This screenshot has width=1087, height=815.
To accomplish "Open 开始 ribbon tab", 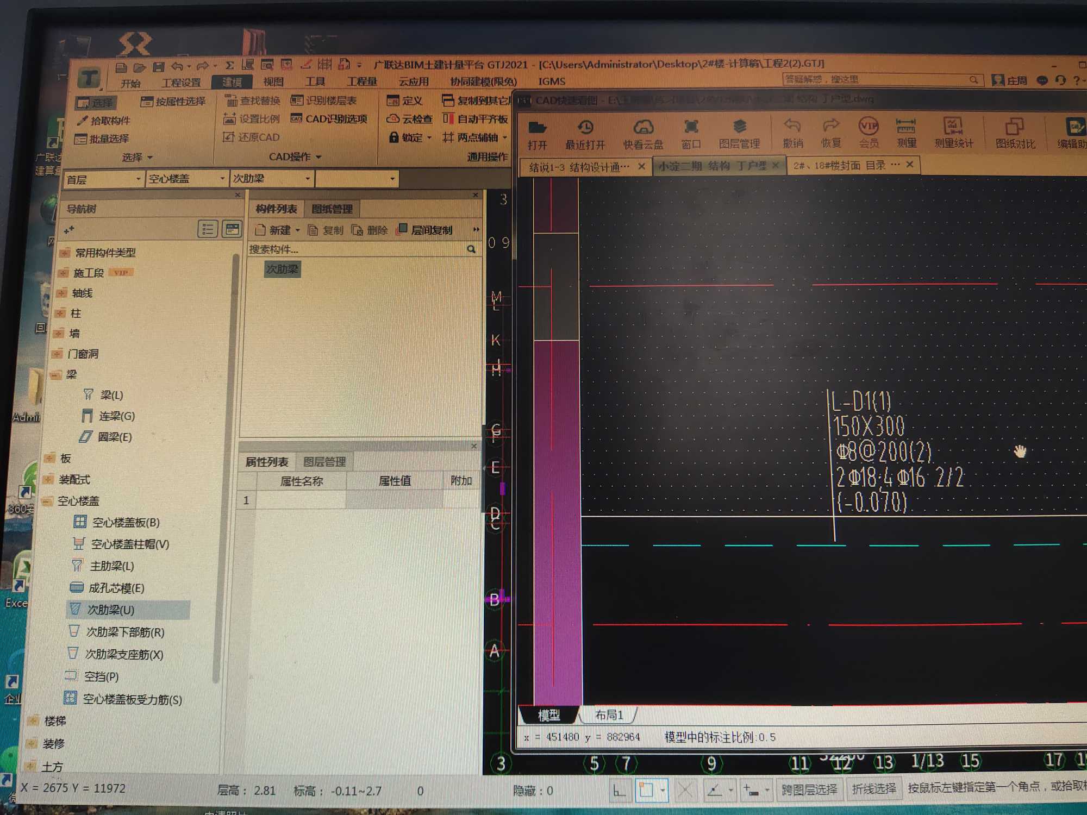I will click(x=130, y=83).
